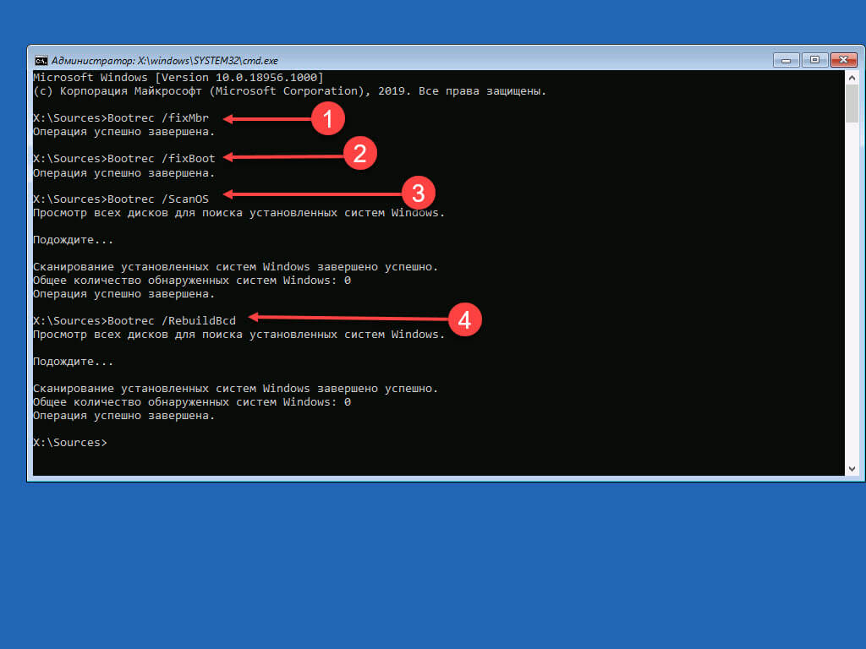Click second 'Подождите...' line after RebuildBcd
Image resolution: width=866 pixels, height=649 pixels.
[x=73, y=362]
